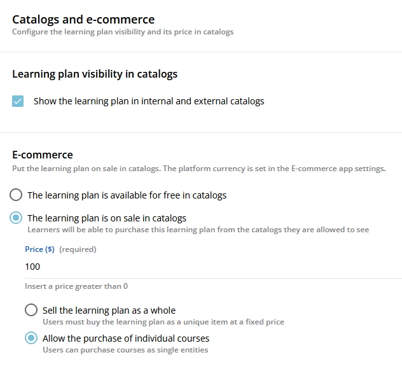This screenshot has width=402, height=369.
Task: Click the 'Users must buy the learning plan' description
Action: click(163, 322)
